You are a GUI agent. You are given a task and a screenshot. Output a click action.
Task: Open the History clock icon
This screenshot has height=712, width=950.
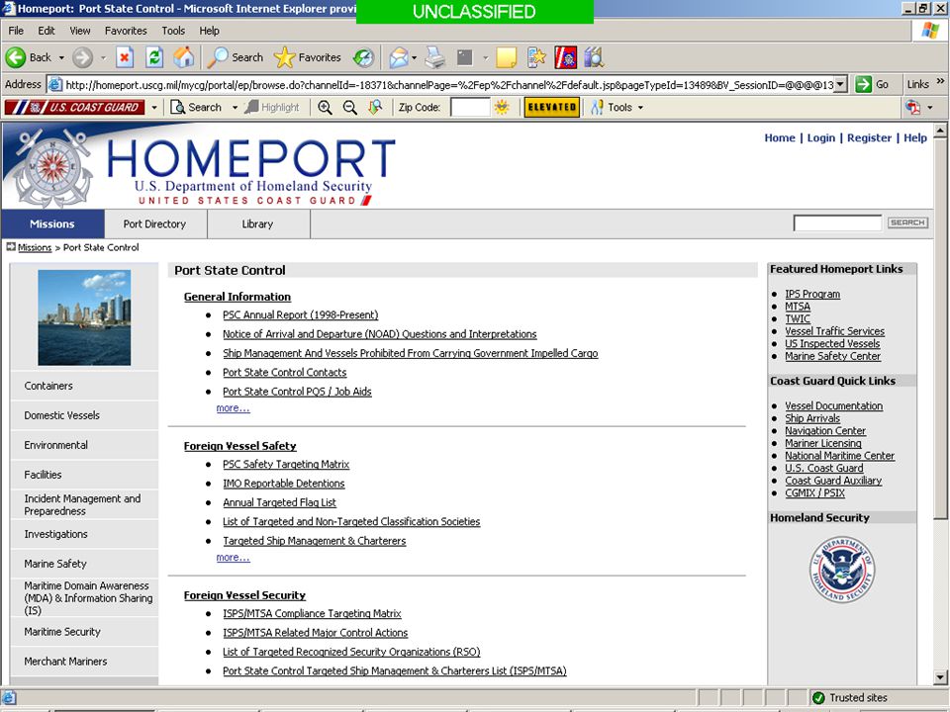tap(363, 57)
